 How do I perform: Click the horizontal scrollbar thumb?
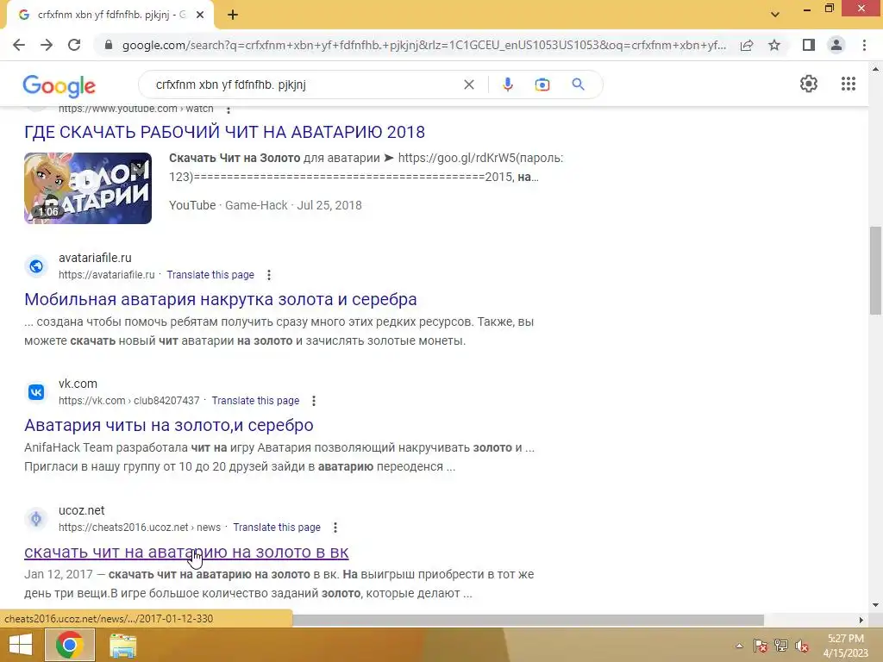pyautogui.click(x=528, y=620)
